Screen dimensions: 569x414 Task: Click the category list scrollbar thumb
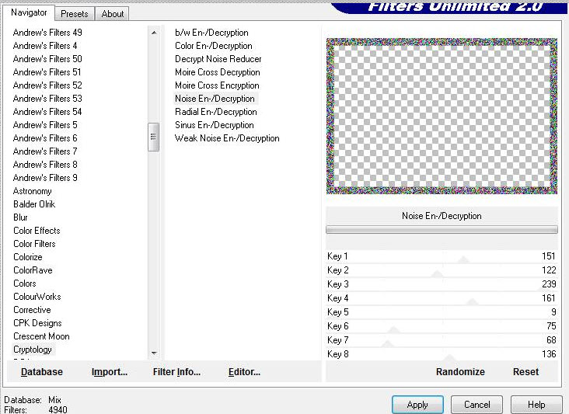(153, 137)
